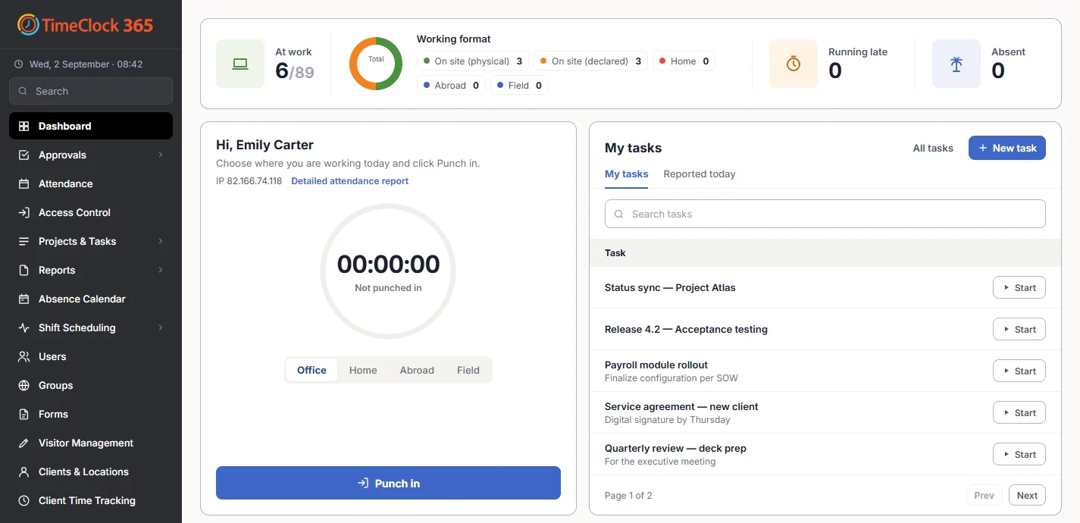Click the Digital signature by Thursday text

(x=667, y=419)
